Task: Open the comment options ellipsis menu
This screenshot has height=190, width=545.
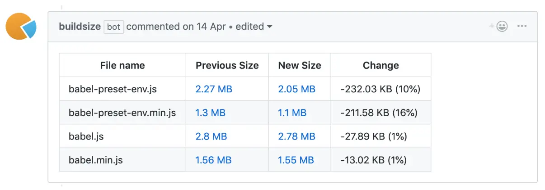Action: click(522, 27)
